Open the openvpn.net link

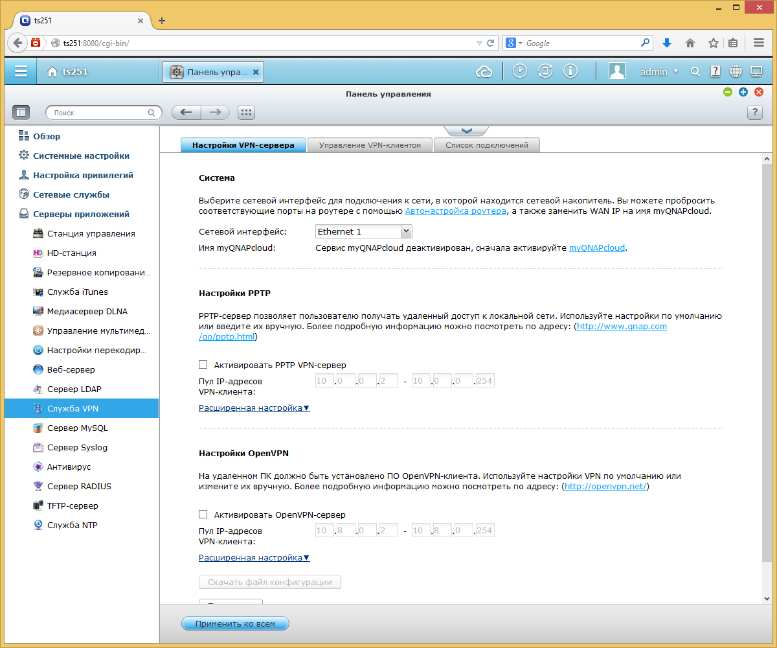tap(605, 486)
